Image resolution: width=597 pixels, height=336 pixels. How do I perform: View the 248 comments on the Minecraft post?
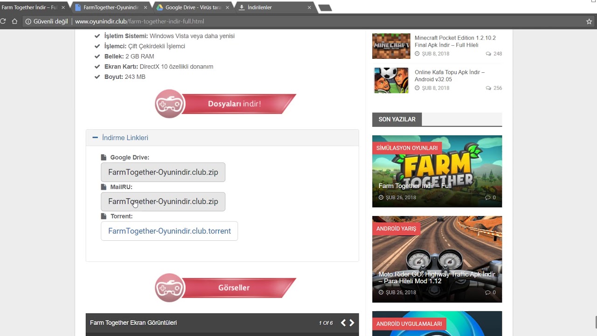coord(494,54)
